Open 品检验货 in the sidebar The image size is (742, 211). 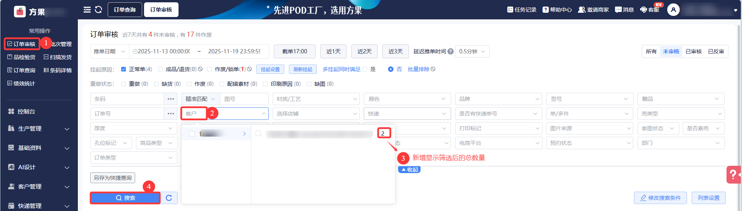22,57
